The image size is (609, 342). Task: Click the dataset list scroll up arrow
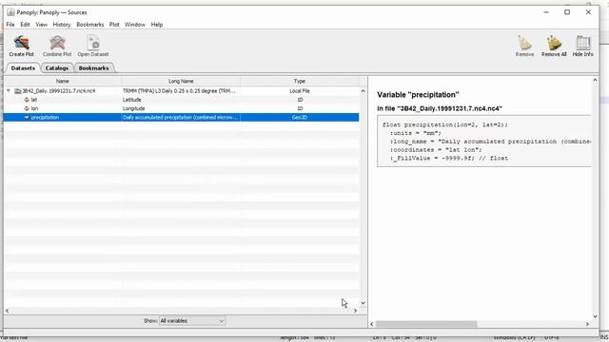363,91
